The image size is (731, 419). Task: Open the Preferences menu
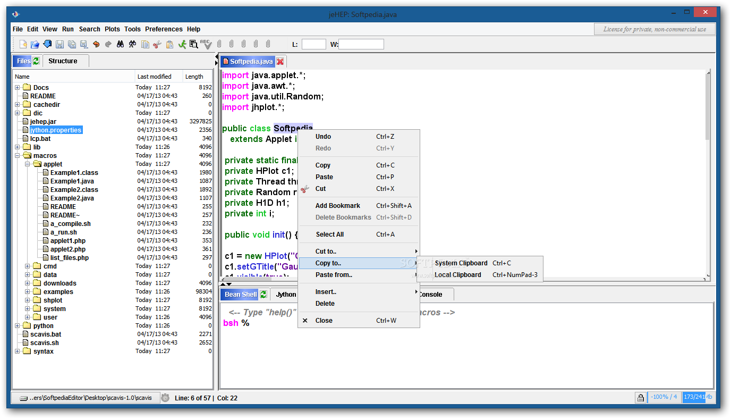[164, 29]
